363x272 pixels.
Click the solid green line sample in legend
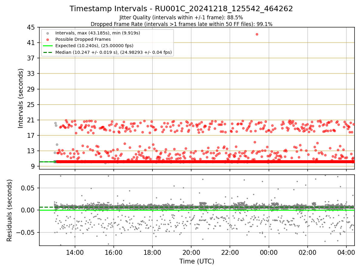click(48, 46)
